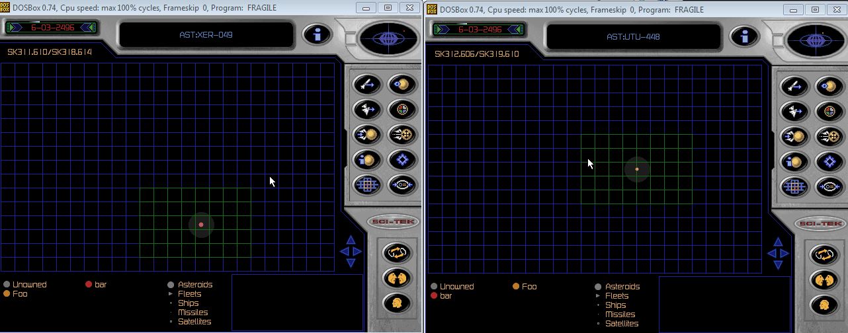Click the orbiting asteroid icon in right window

tap(828, 86)
